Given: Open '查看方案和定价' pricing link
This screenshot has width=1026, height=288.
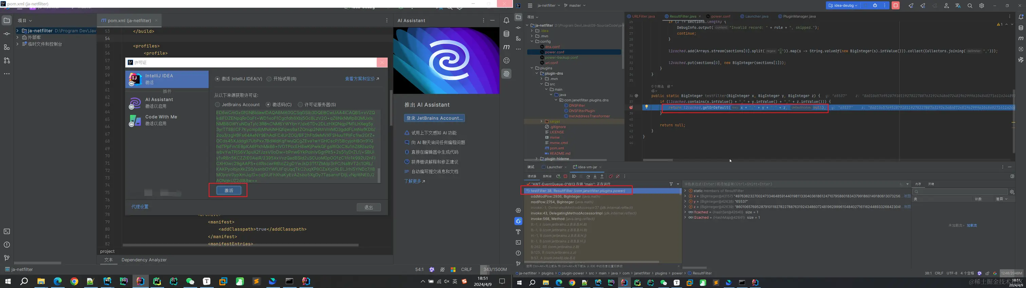Looking at the screenshot, I should [x=362, y=79].
